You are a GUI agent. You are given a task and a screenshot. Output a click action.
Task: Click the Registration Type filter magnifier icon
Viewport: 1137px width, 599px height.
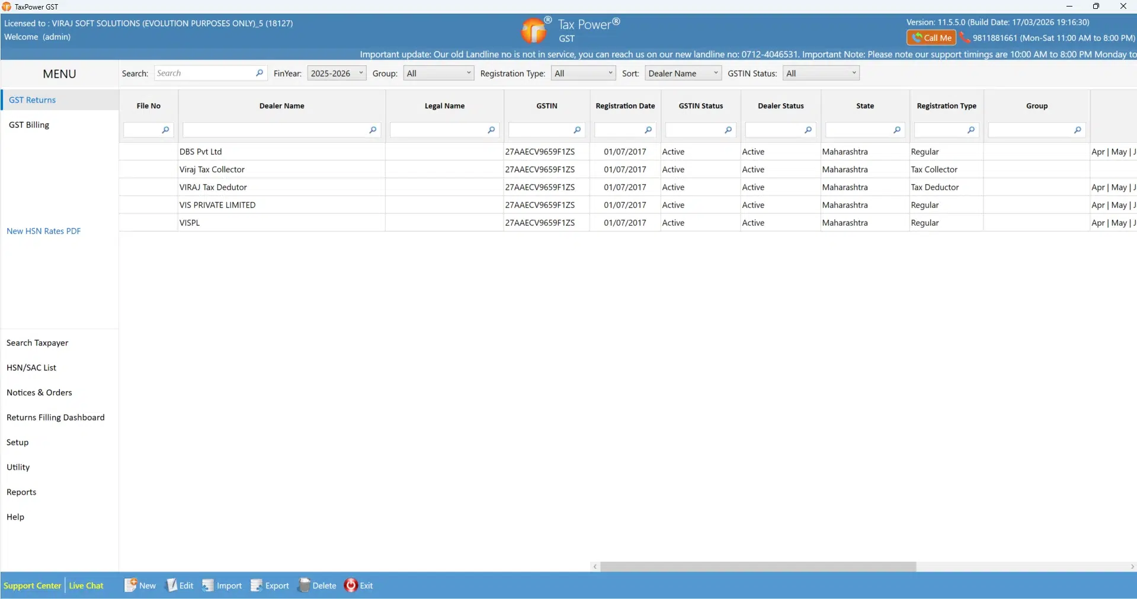point(971,130)
